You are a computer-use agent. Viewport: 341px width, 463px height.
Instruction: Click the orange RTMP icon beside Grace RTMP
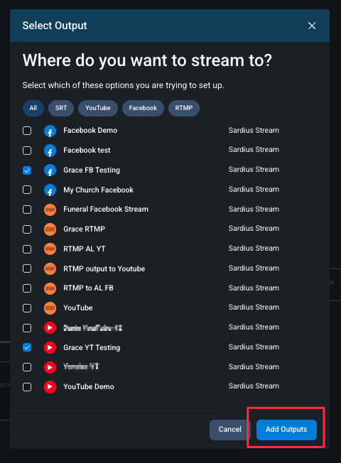tap(50, 229)
